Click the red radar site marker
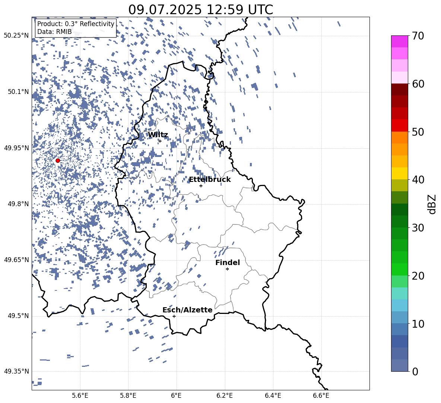Image resolution: width=441 pixels, height=403 pixels. click(x=58, y=161)
